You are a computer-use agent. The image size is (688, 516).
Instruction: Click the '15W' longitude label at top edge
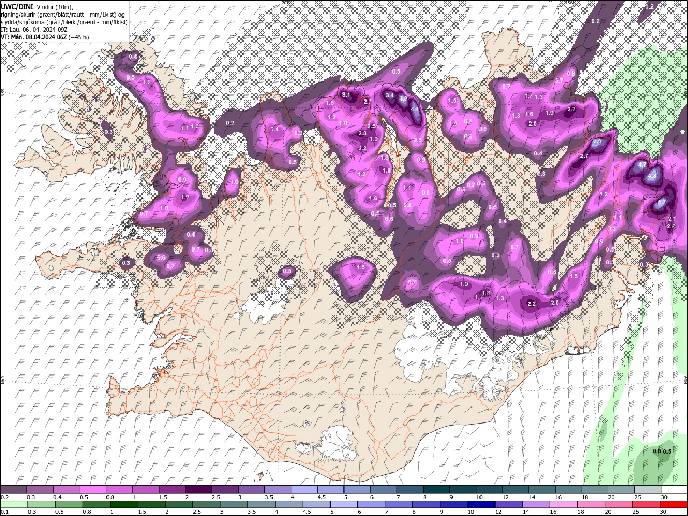[569, 3]
